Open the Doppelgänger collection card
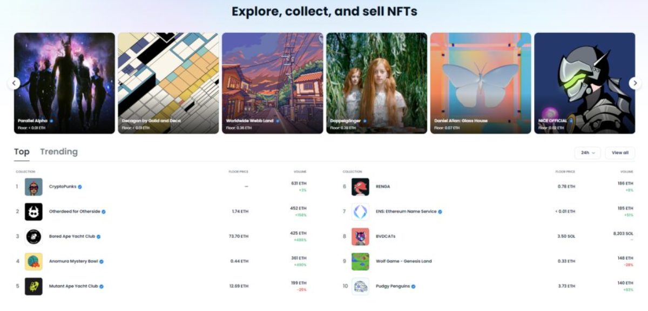The width and height of the screenshot is (648, 311). coord(377,83)
